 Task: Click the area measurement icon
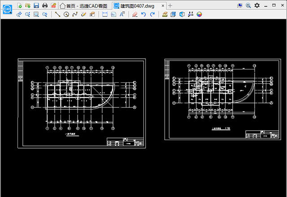pyautogui.click(x=113, y=14)
